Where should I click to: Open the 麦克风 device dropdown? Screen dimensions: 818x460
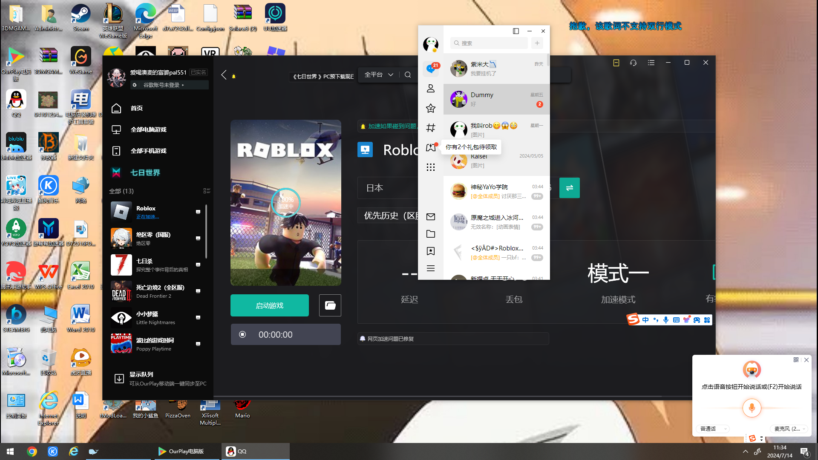coord(789,428)
